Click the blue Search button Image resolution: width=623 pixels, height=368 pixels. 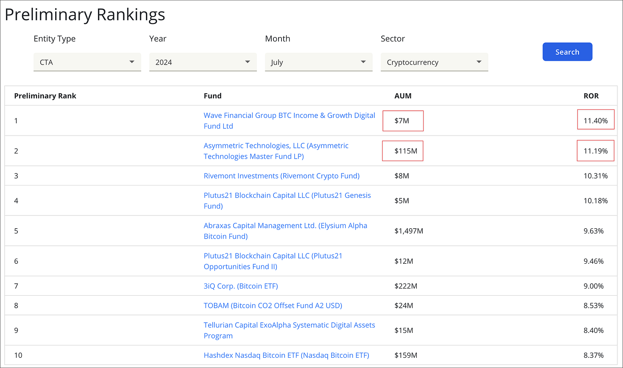coord(567,52)
